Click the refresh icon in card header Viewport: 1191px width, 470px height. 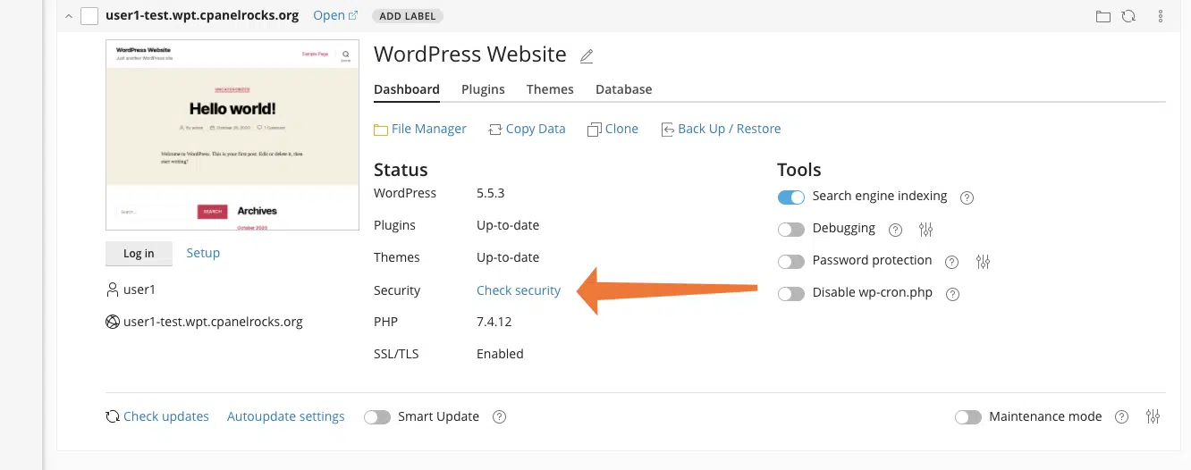(1128, 16)
